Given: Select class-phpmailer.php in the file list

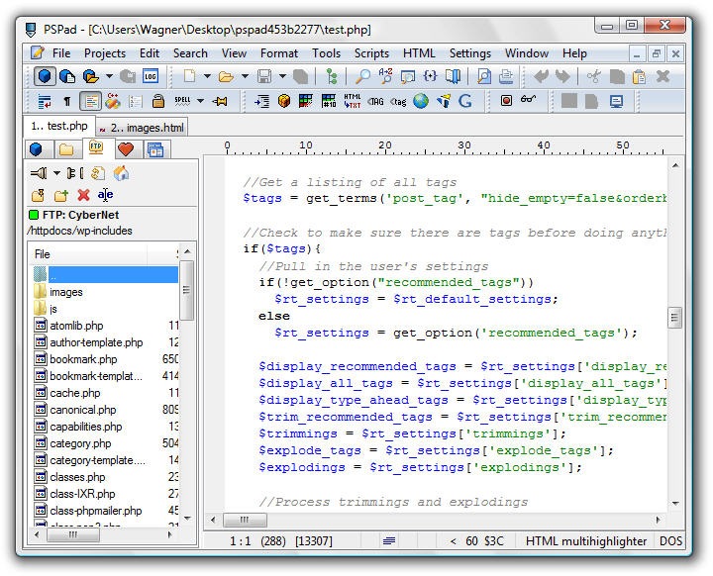Looking at the screenshot, I should [x=96, y=511].
